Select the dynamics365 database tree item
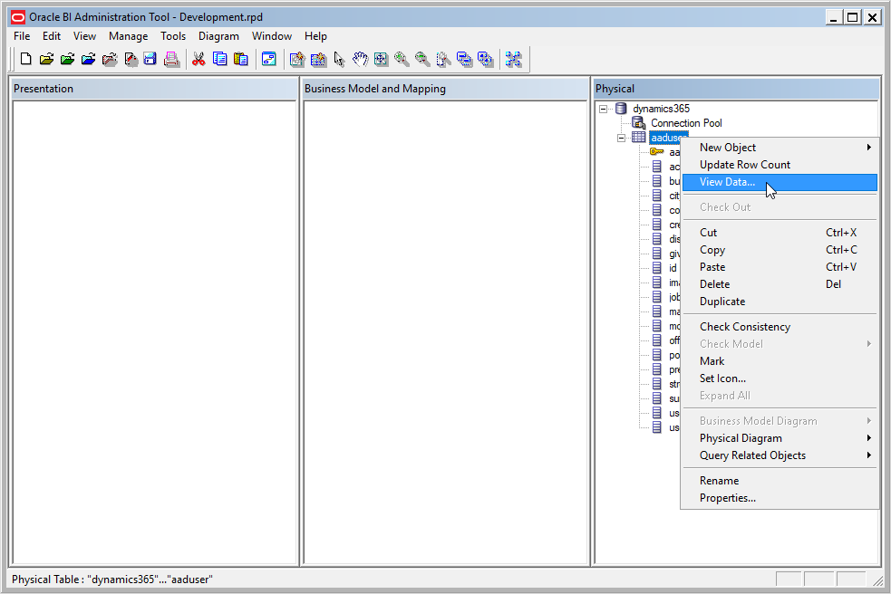This screenshot has width=891, height=594. click(661, 109)
